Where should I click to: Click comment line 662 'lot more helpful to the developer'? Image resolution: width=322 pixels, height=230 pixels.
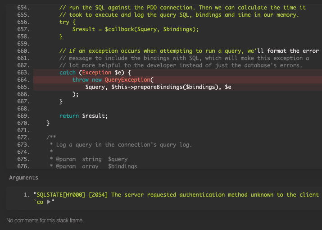[x=181, y=65]
